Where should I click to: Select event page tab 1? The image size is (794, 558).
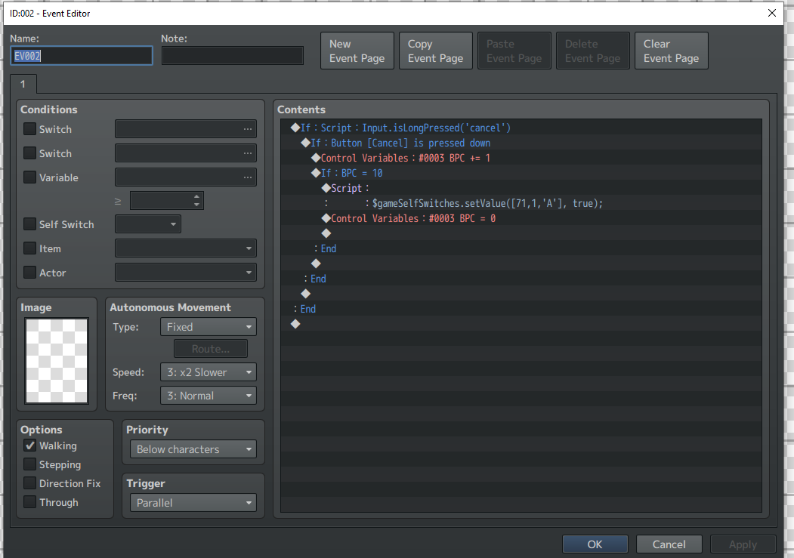[x=23, y=84]
